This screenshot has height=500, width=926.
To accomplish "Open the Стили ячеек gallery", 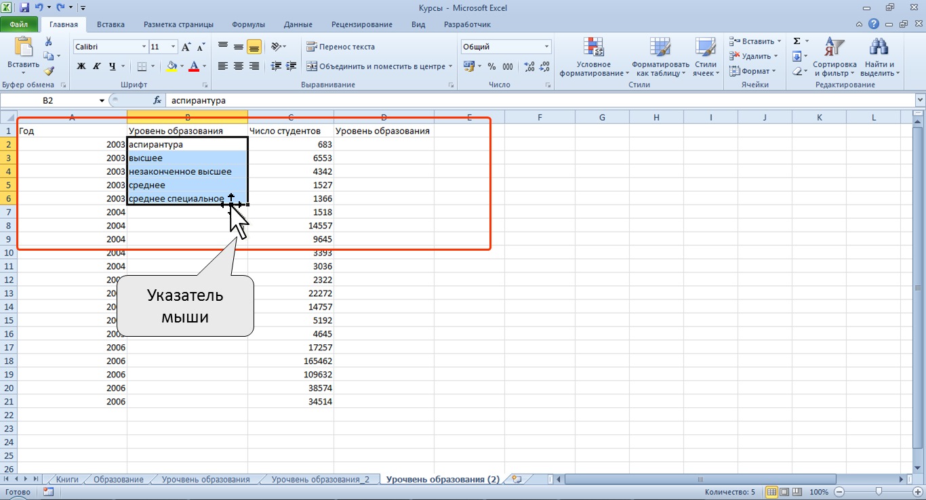I will click(705, 57).
